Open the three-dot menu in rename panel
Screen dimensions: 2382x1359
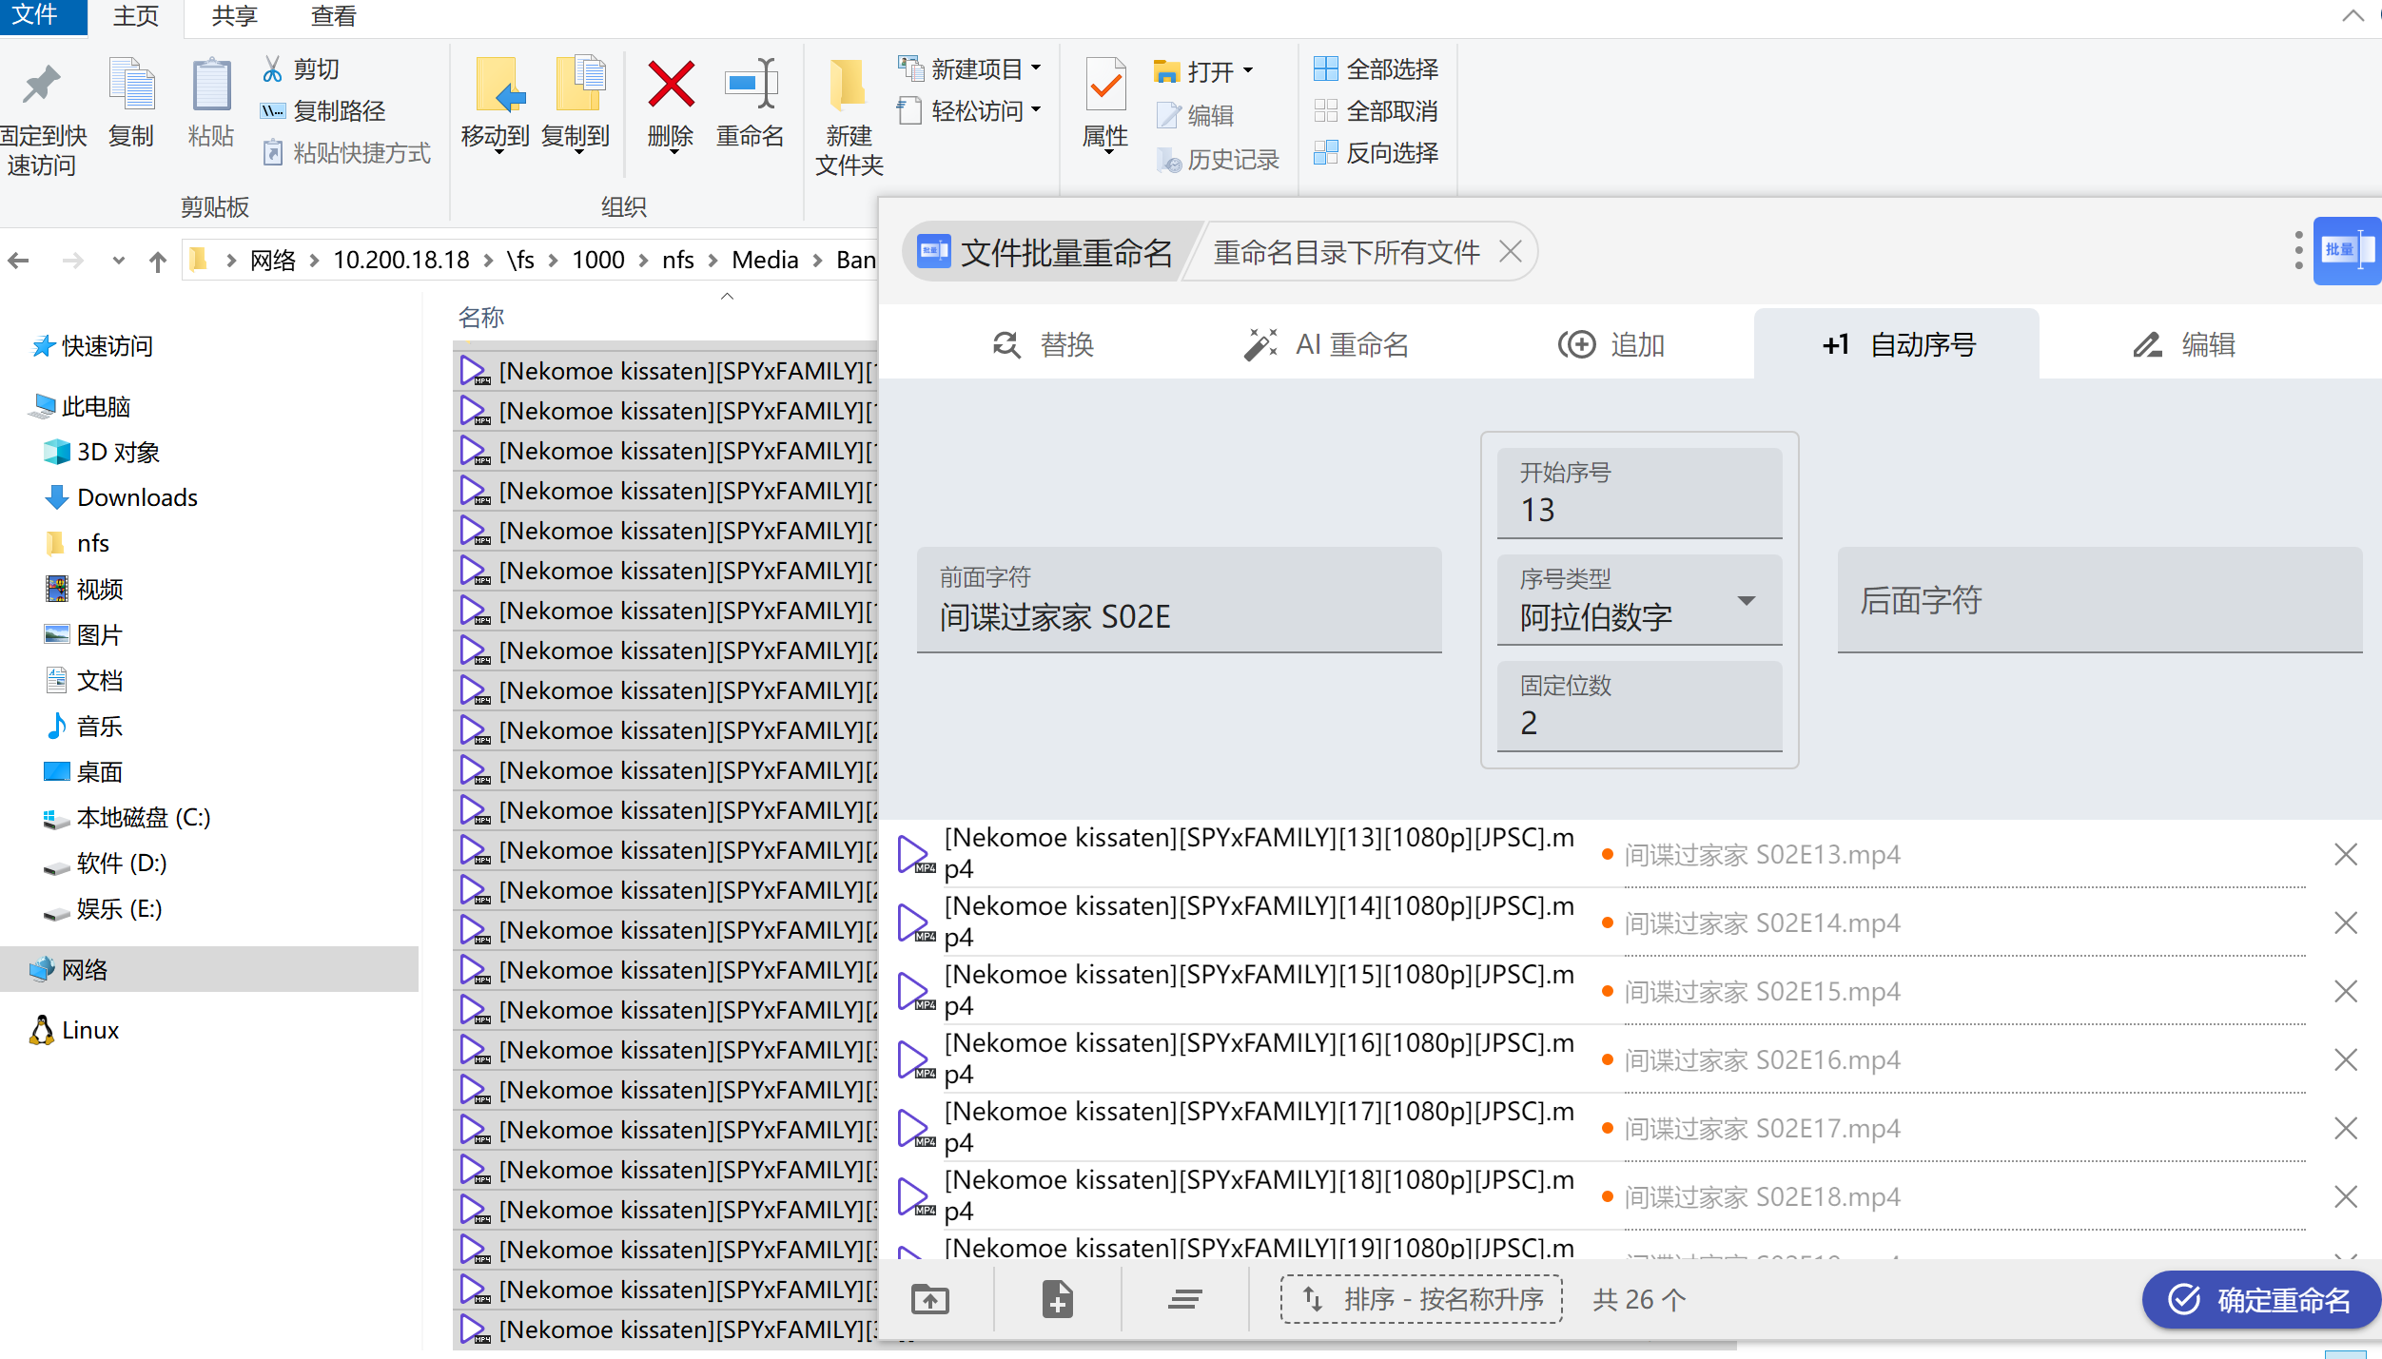2297,251
